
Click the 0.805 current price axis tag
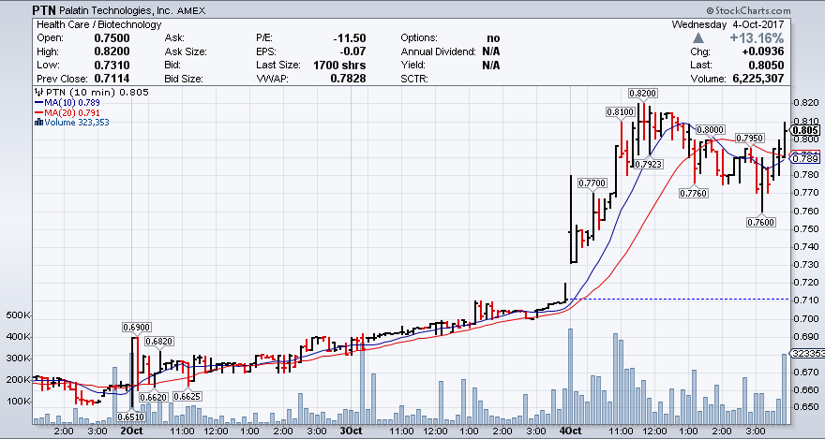click(x=805, y=130)
